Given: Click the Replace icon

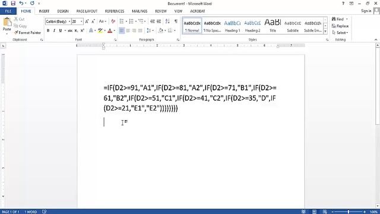Looking at the screenshot, I should (x=334, y=26).
